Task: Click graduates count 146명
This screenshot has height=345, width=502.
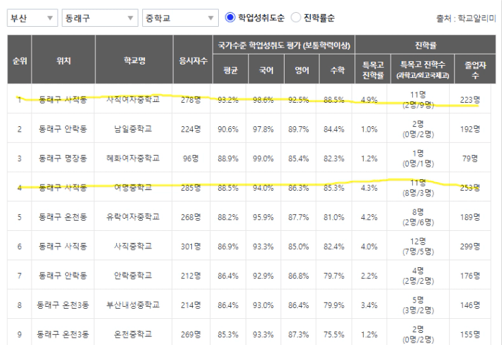Action: (470, 305)
